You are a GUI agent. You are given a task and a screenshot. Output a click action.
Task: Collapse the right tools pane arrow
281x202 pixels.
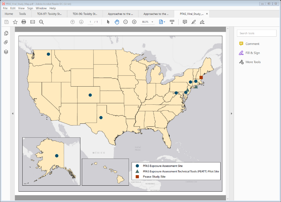(x=232, y=113)
